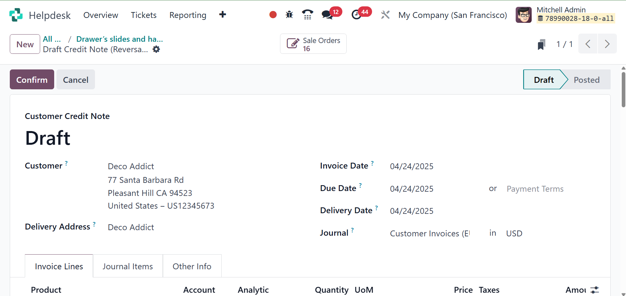The image size is (626, 296).
Task: Open the plus new-item menu
Action: pos(223,15)
